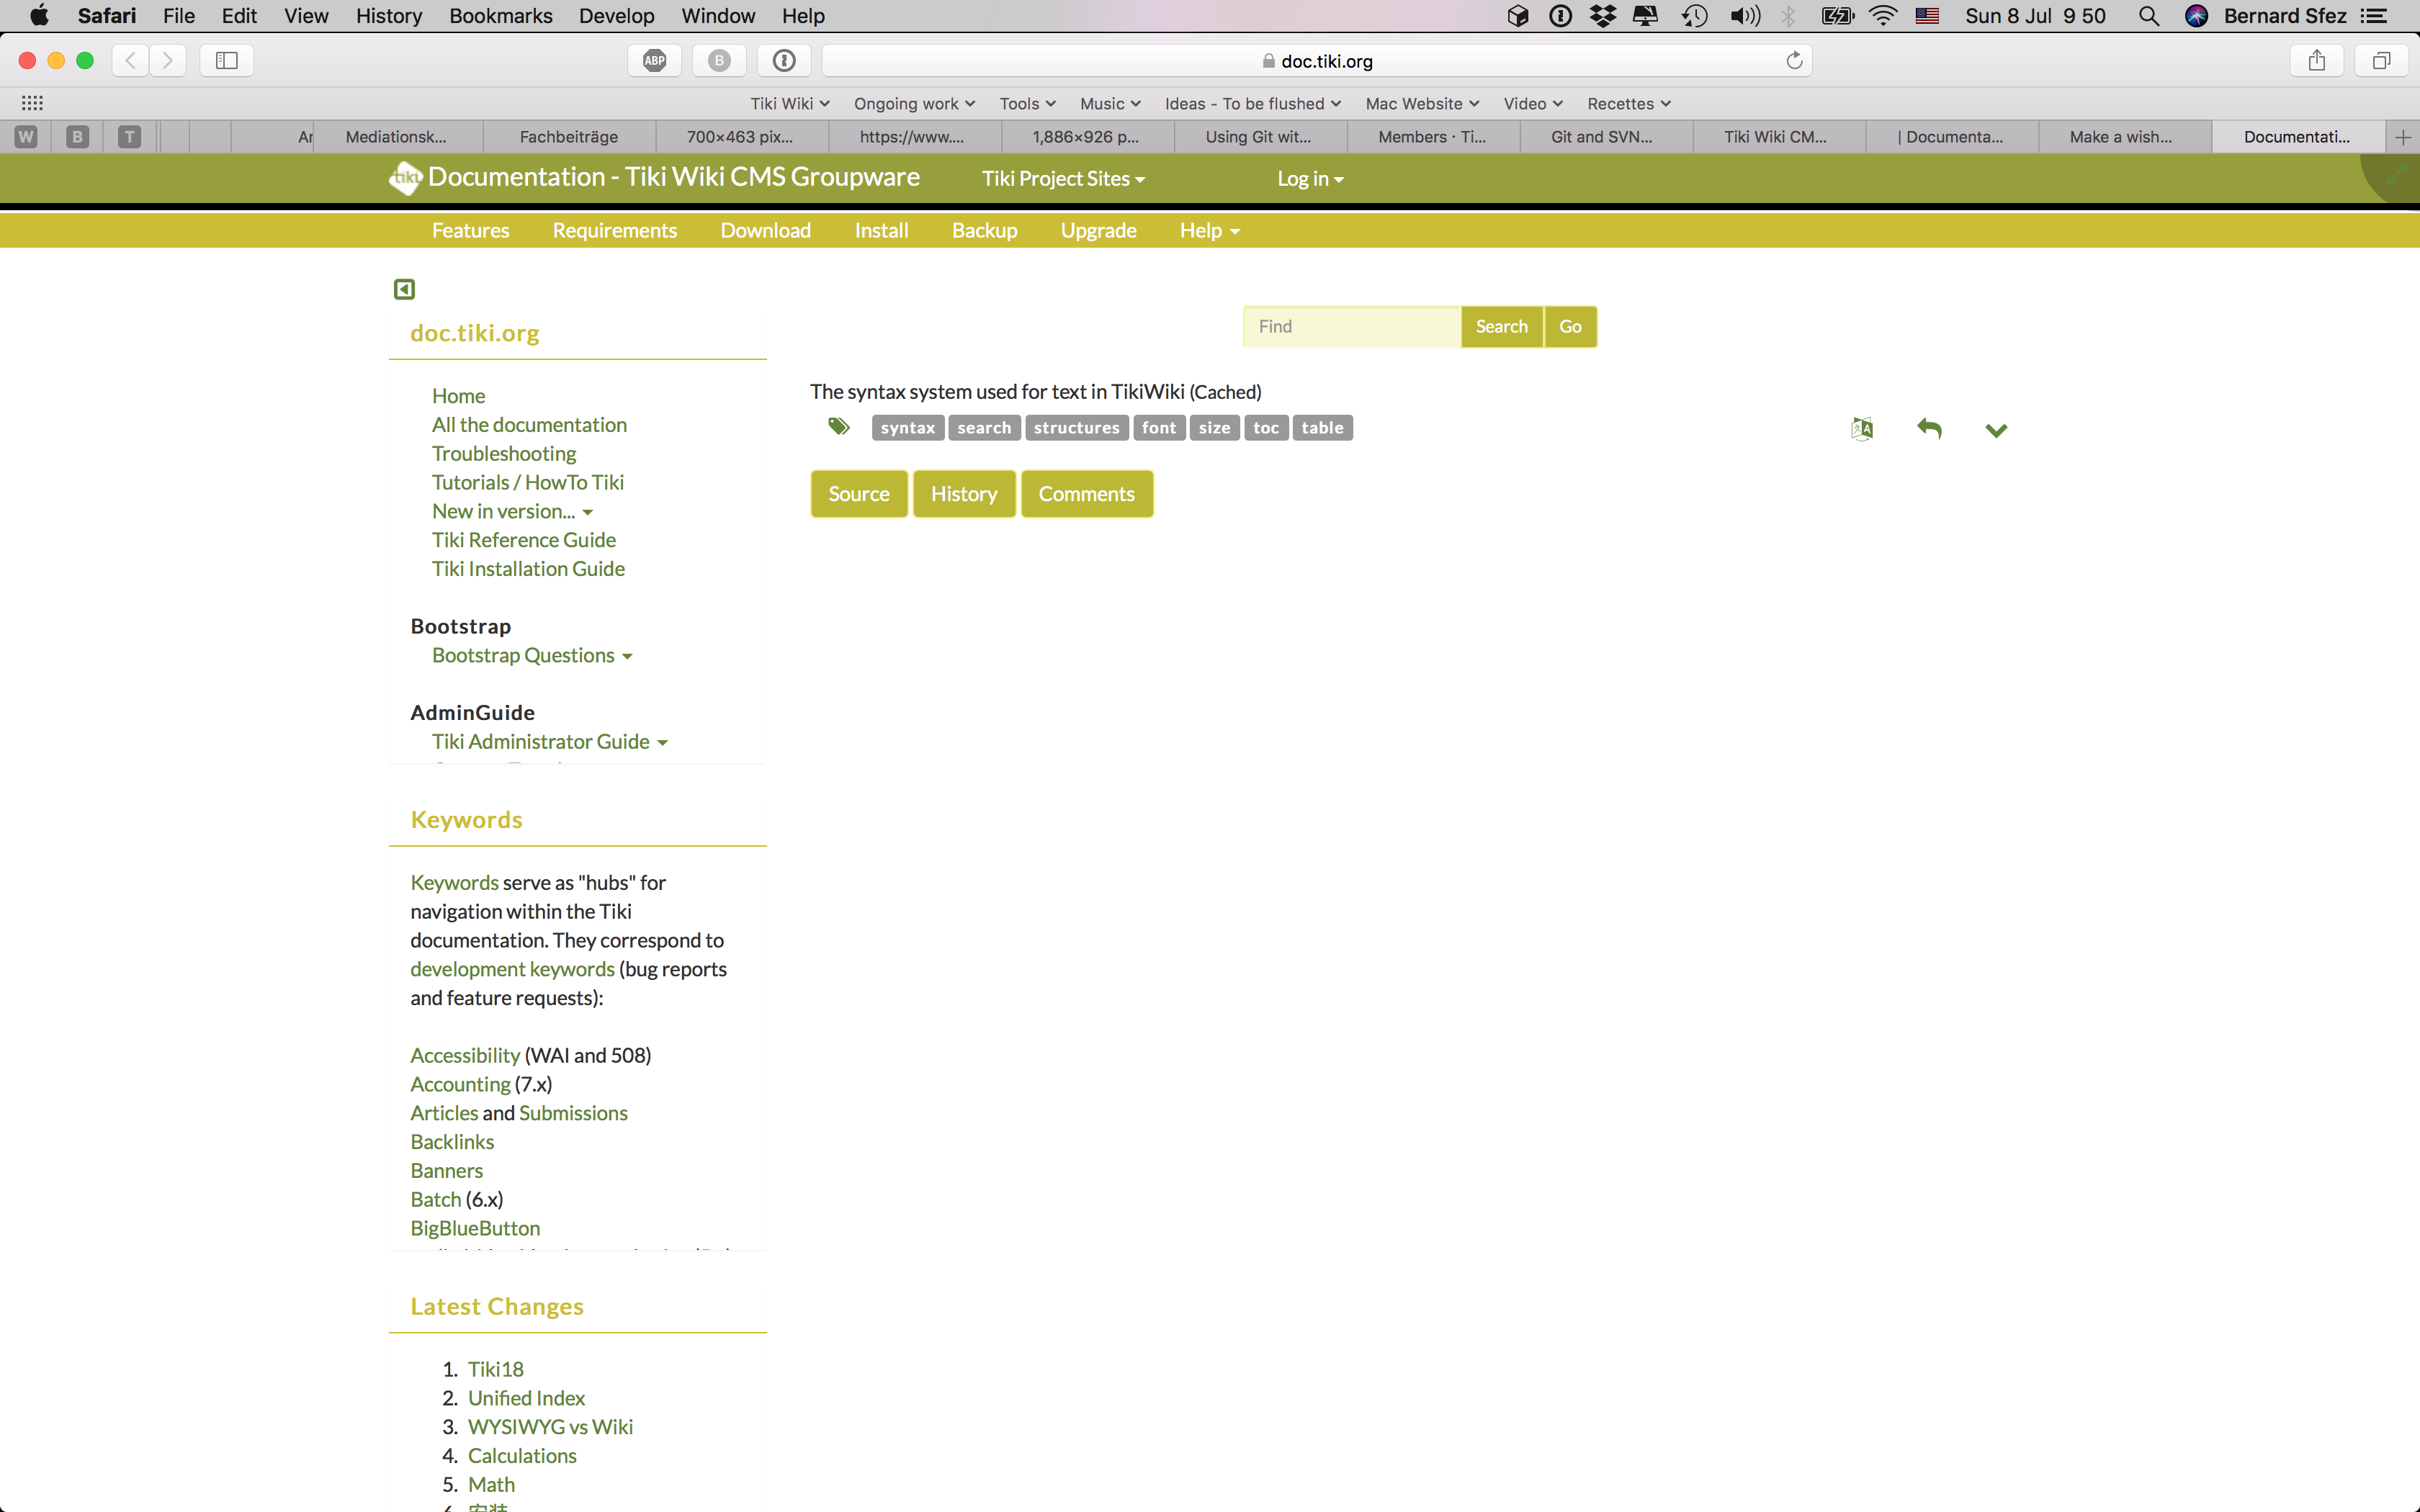Image resolution: width=2420 pixels, height=1512 pixels.
Task: Open the Features navigation link
Action: tap(471, 231)
